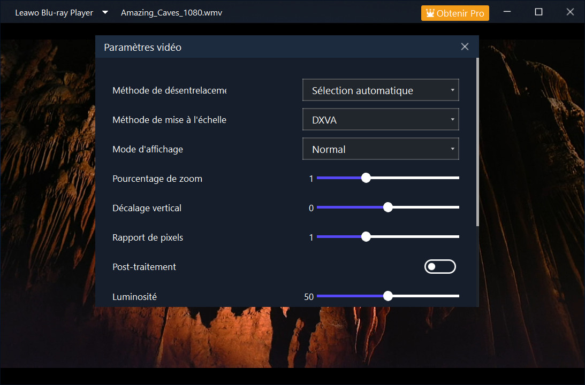Click the settings dialog vertical scrollbar
The width and height of the screenshot is (585, 385).
point(477,142)
